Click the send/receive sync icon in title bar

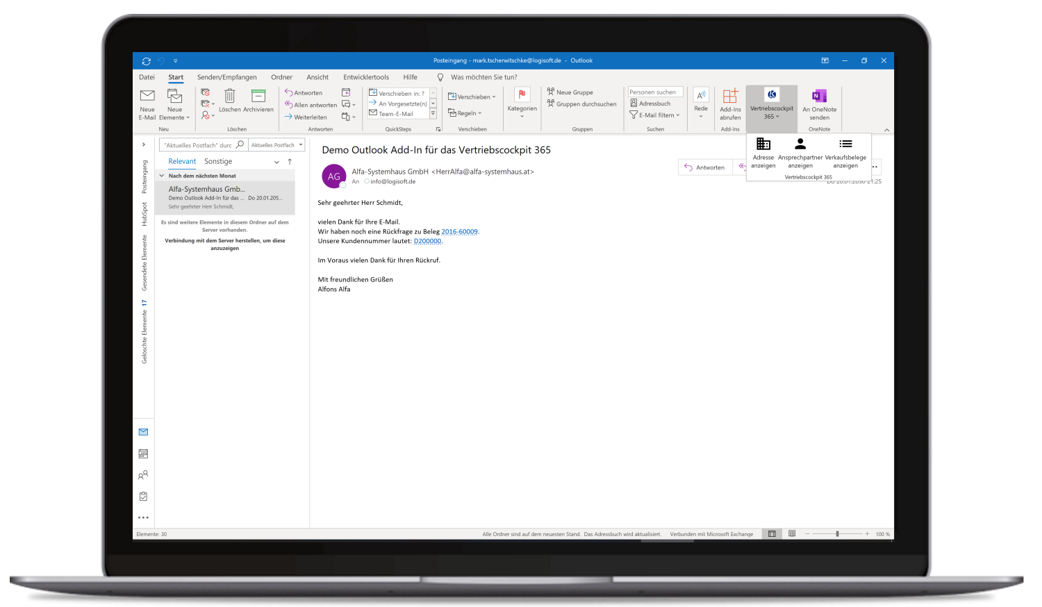tap(146, 61)
